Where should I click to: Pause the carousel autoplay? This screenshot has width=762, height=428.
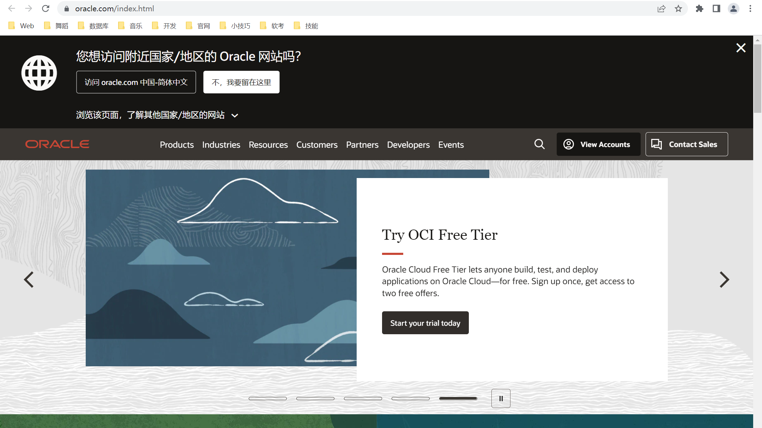pos(501,398)
